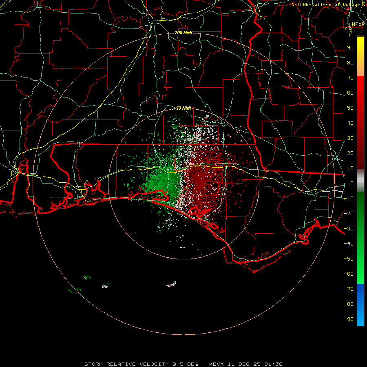
Task: Click the -40 scale value
Action: [349, 244]
